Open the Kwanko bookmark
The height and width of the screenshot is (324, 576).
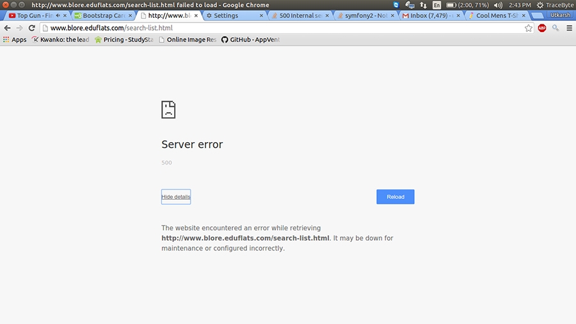pyautogui.click(x=61, y=40)
